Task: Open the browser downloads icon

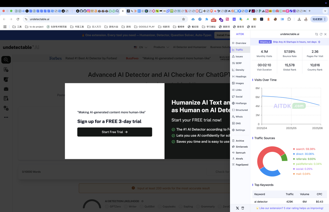Action: click(x=299, y=19)
